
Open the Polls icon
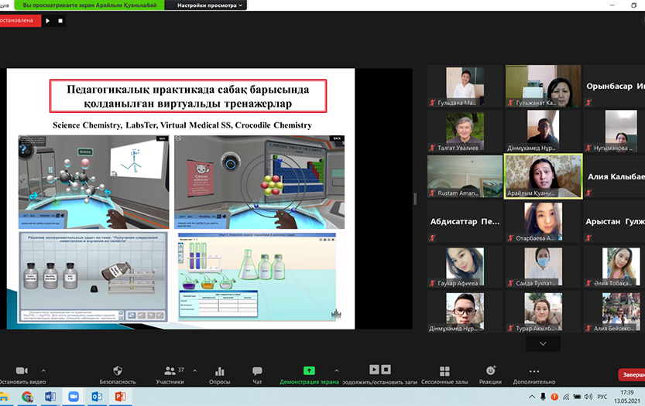tap(220, 371)
